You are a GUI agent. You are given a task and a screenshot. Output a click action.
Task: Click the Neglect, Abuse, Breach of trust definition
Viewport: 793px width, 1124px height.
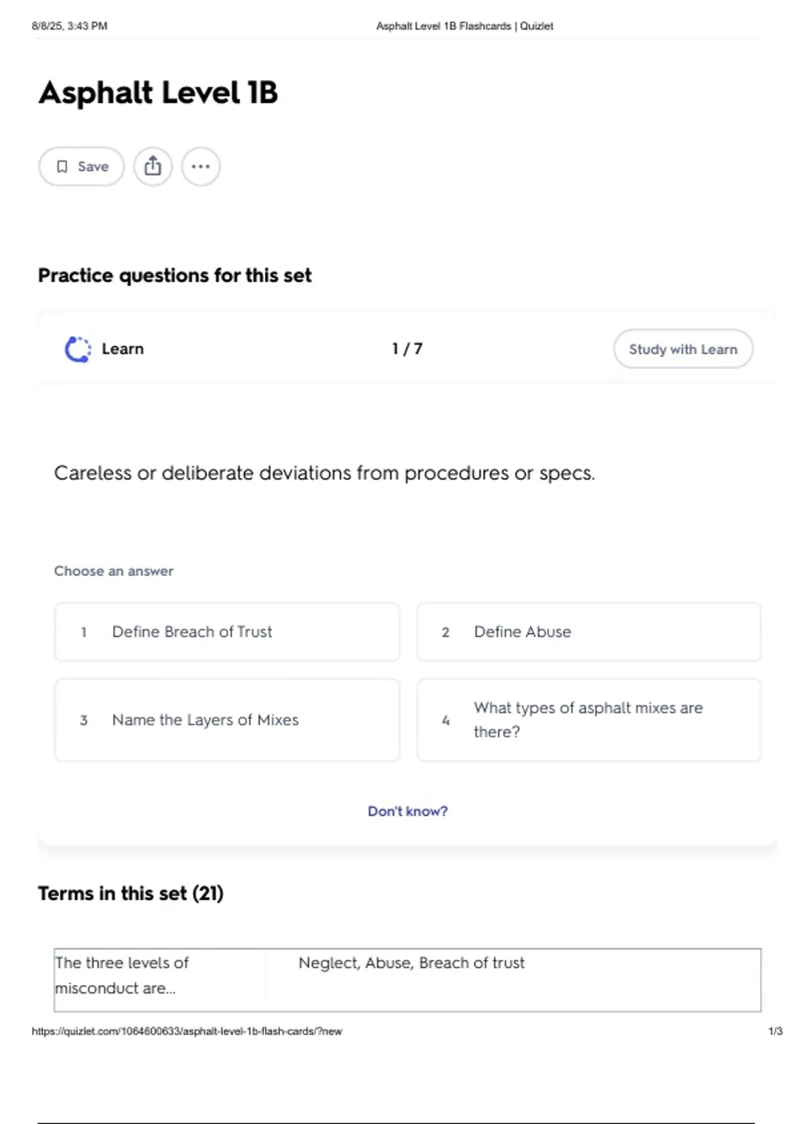click(x=411, y=963)
